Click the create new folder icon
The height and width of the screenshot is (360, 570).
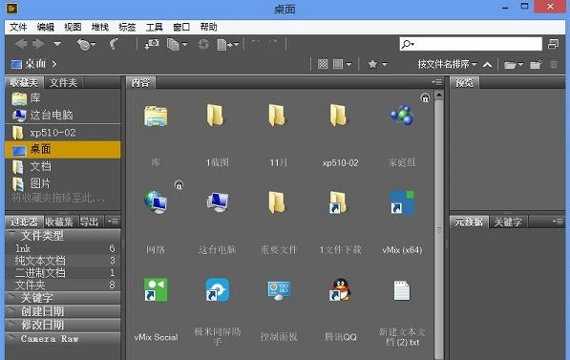536,65
